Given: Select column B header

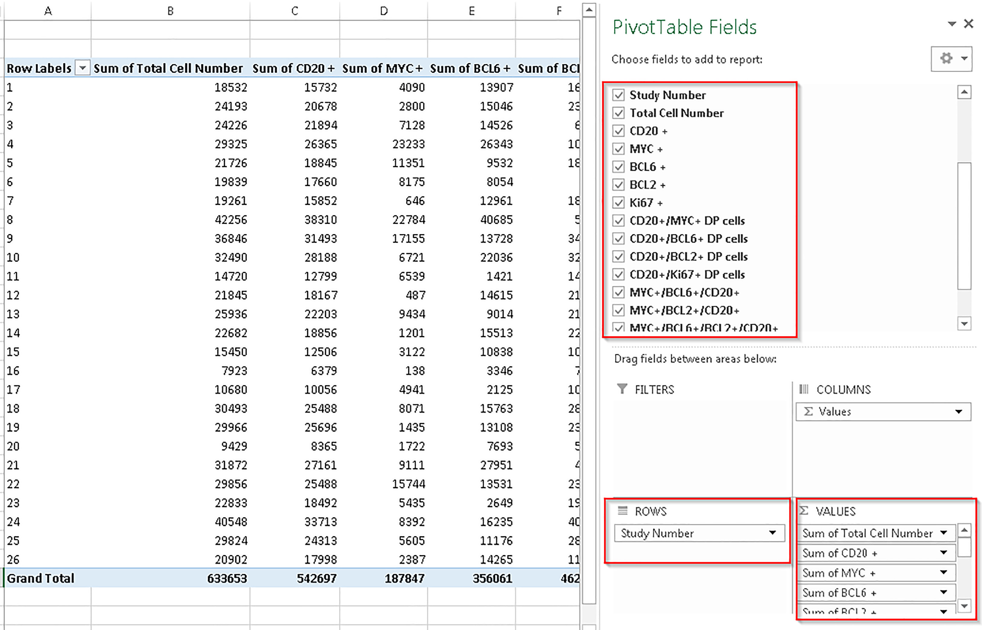Looking at the screenshot, I should [x=170, y=11].
